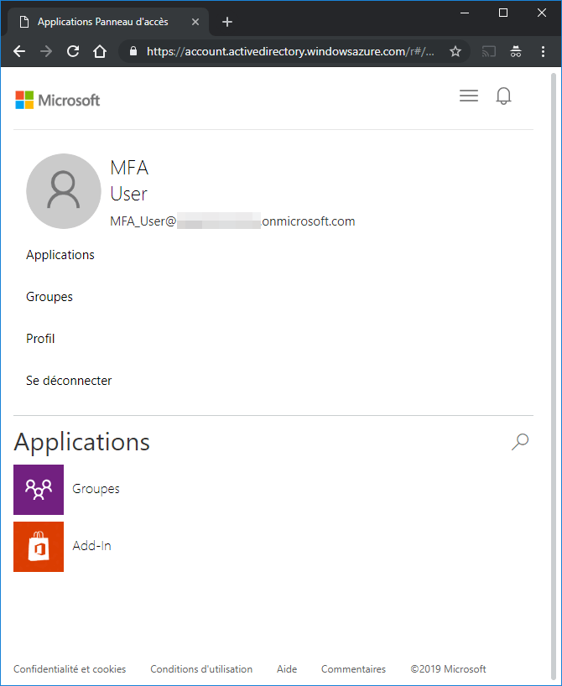Click the incognito profile icon
This screenshot has width=562, height=686.
[x=516, y=52]
